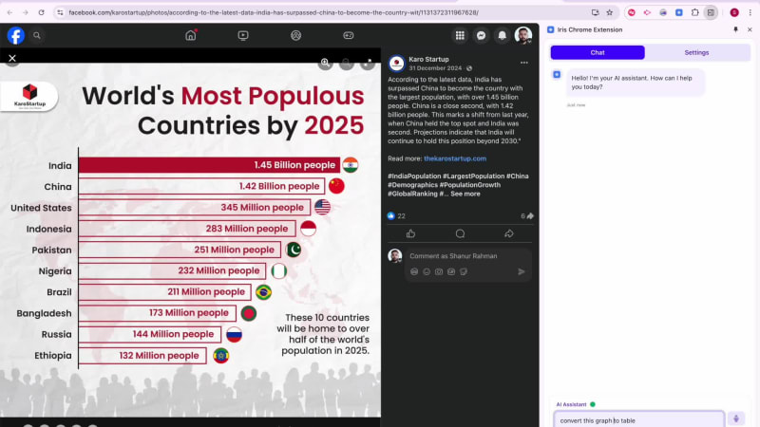Insert avatar sticker in comment
Viewport: 760px width, 427px height.
click(x=414, y=272)
